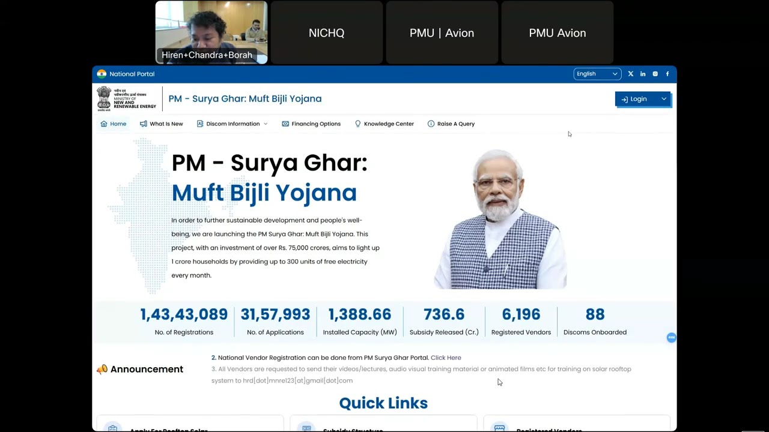The image size is (769, 432).
Task: Click the 31,57,993 applications figure
Action: (275, 314)
